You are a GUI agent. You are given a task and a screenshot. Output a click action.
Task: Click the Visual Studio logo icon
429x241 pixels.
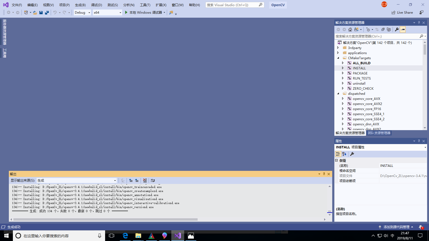6,5
